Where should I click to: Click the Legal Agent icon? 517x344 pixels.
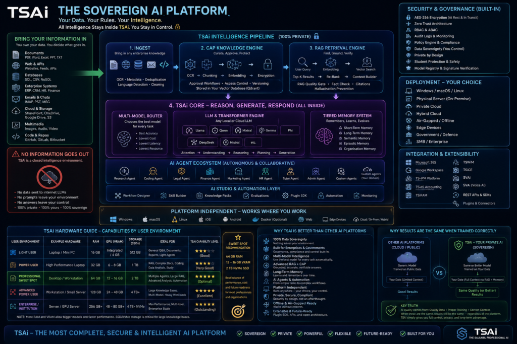pos(182,171)
